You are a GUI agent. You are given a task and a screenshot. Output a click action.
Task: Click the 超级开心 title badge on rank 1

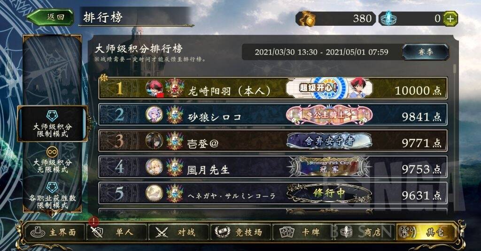(329, 88)
